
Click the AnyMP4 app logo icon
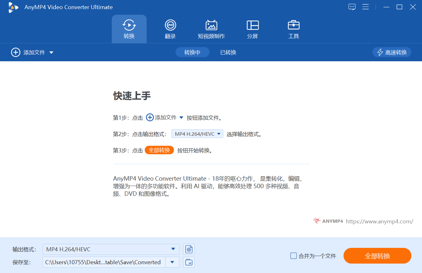click(x=13, y=7)
